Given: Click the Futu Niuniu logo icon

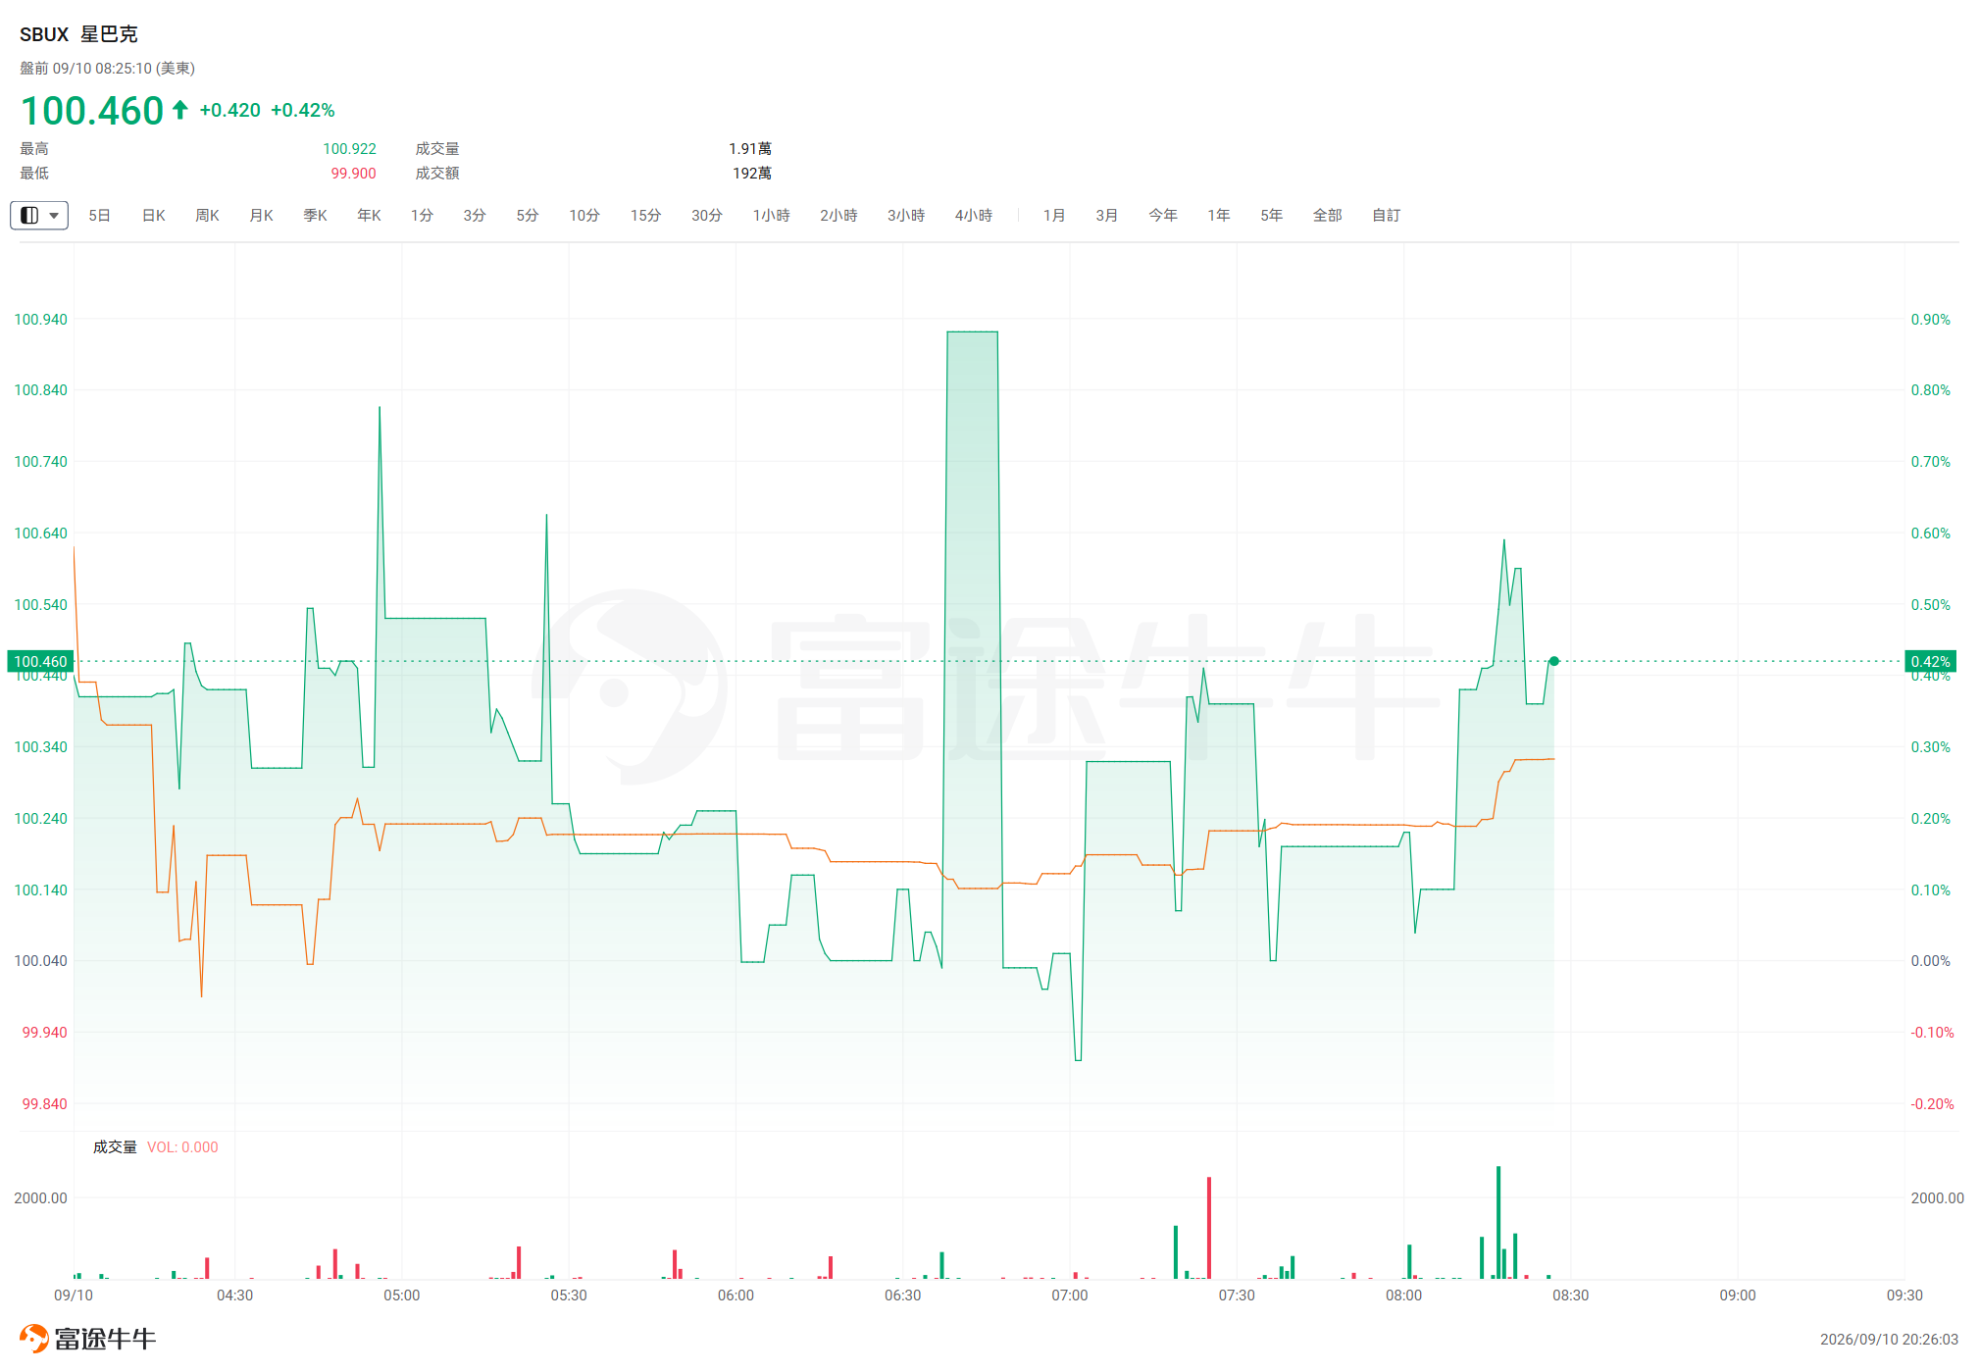Looking at the screenshot, I should [x=33, y=1338].
